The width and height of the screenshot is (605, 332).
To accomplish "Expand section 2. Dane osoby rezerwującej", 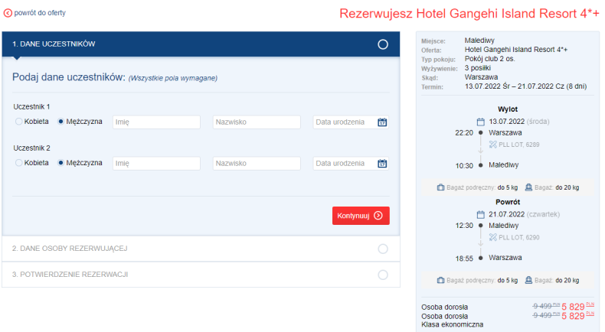I will pyautogui.click(x=201, y=249).
